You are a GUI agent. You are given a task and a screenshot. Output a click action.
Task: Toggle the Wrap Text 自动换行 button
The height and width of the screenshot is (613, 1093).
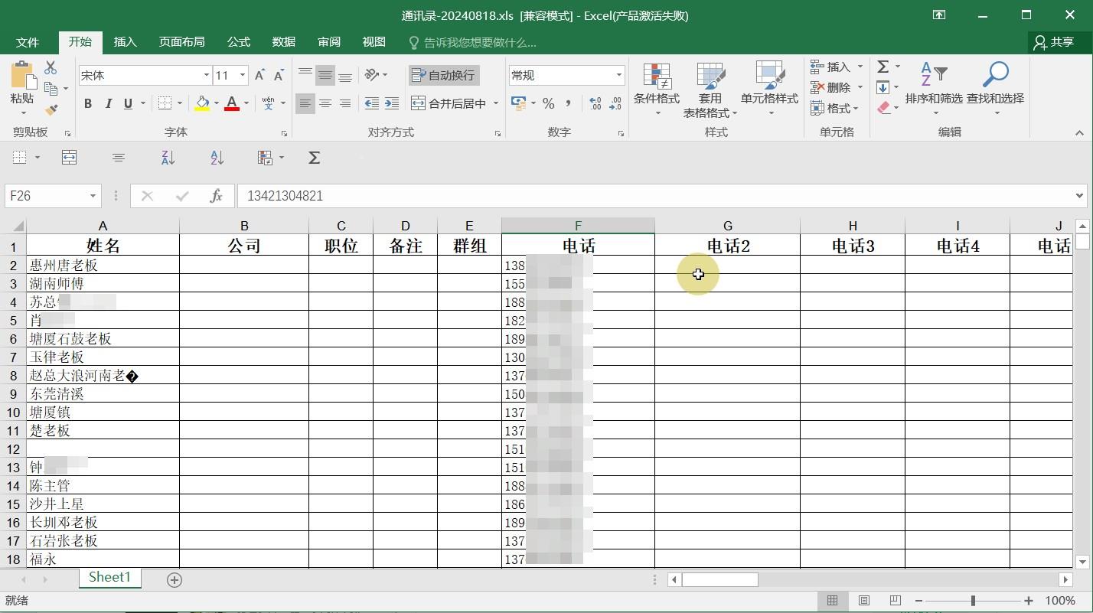pyautogui.click(x=444, y=75)
